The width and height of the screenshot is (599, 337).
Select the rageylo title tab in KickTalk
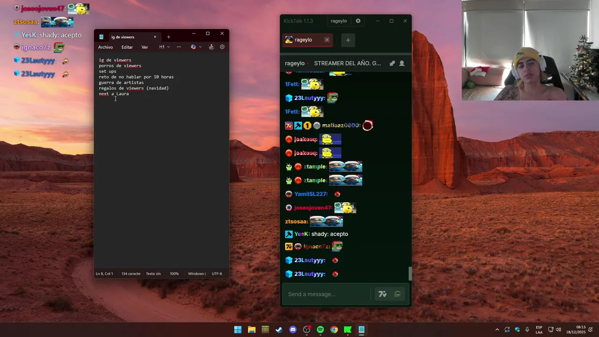[339, 21]
